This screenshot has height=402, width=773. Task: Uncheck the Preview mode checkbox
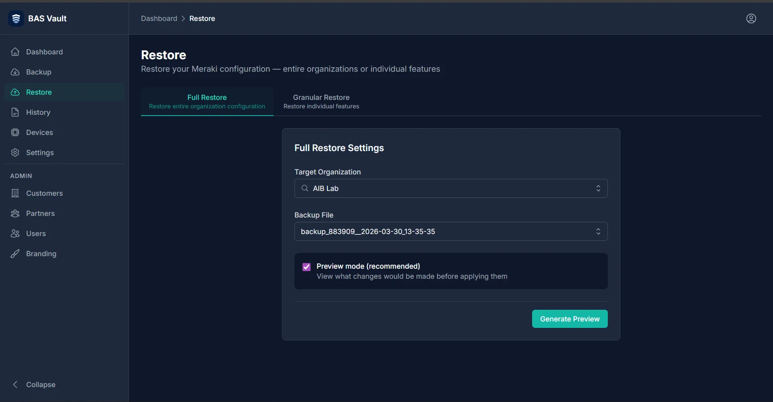pyautogui.click(x=307, y=267)
